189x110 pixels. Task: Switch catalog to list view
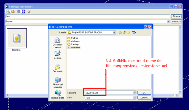pos(19,12)
